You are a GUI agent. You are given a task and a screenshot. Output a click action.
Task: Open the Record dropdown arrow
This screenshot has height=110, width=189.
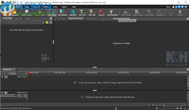click(104, 13)
